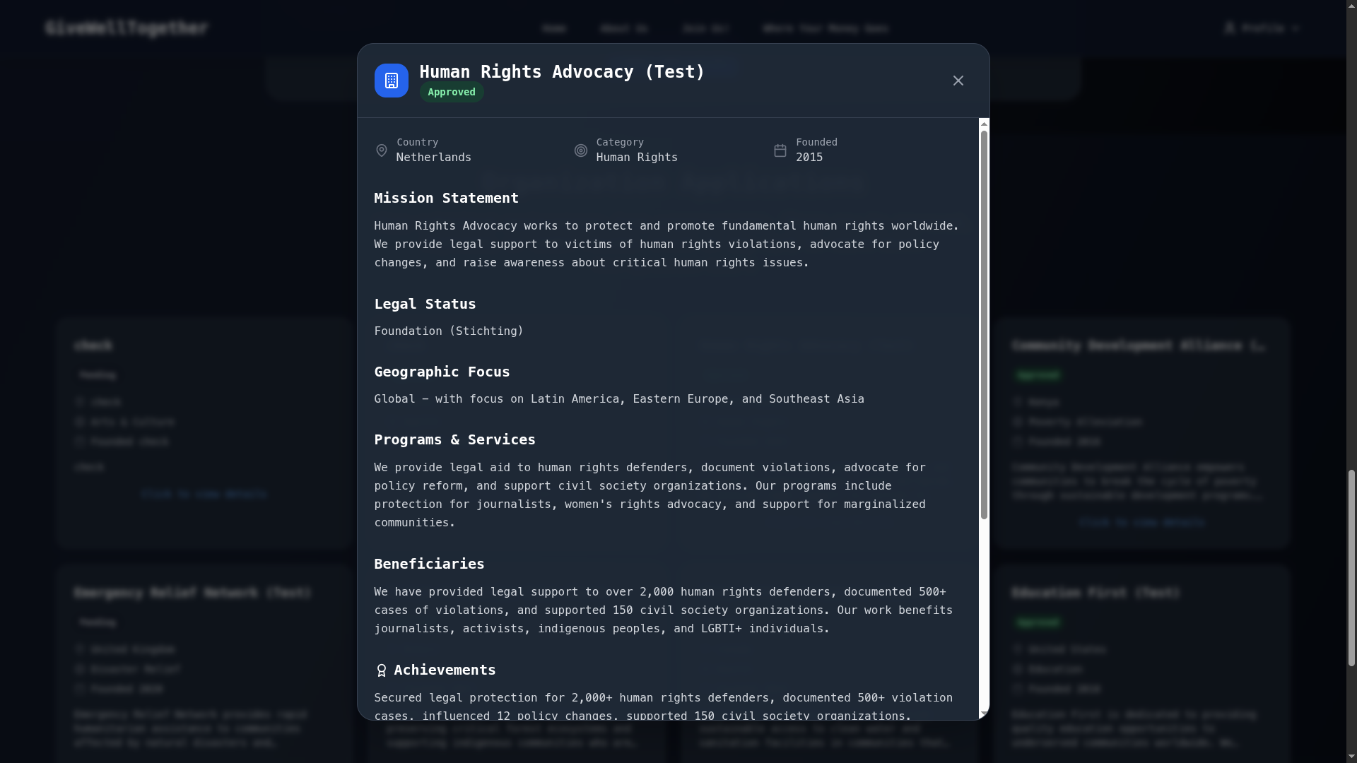Click the Achievements award ribbon icon
Viewport: 1357px width, 763px height.
click(x=382, y=670)
